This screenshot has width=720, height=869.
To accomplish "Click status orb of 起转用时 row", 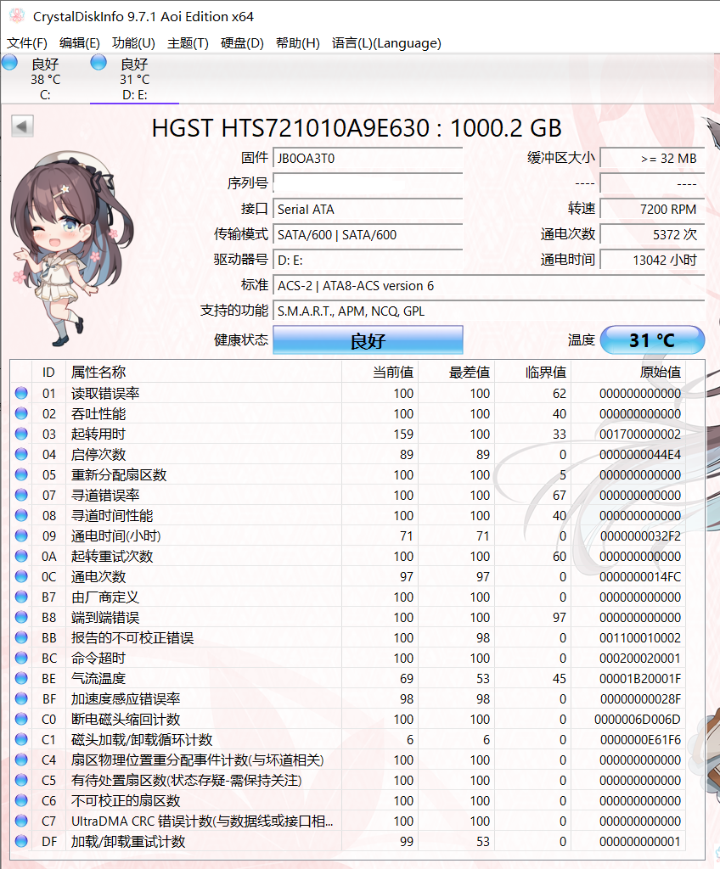I will pos(21,434).
